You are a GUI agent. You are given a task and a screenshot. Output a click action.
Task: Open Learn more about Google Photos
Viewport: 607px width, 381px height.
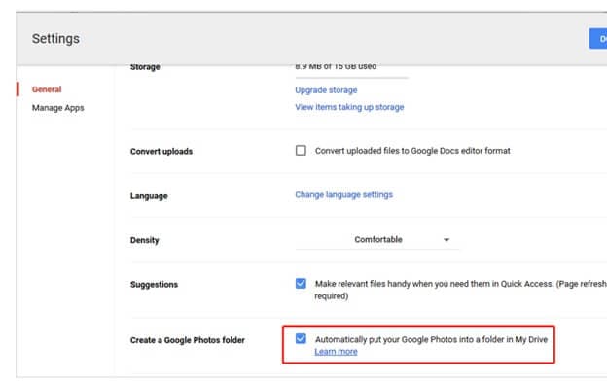pyautogui.click(x=336, y=352)
